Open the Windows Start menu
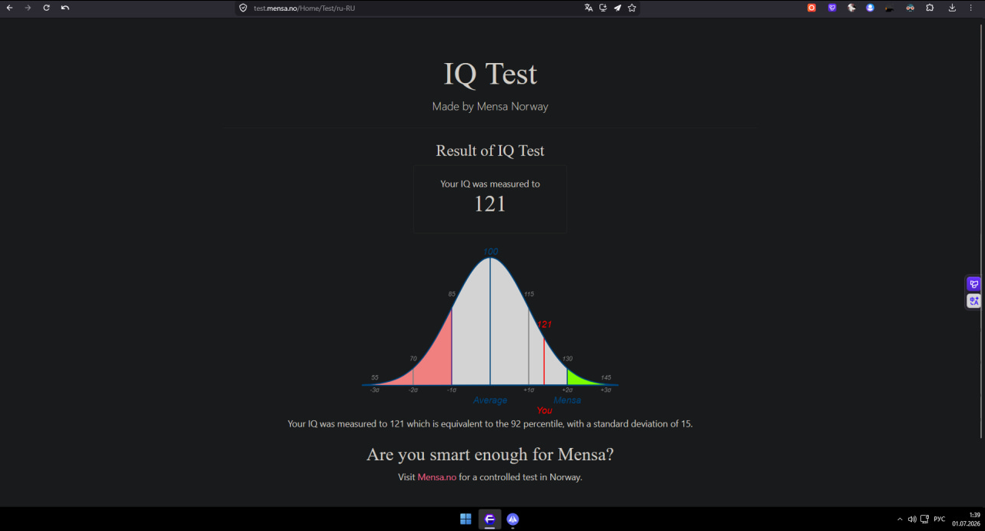The width and height of the screenshot is (985, 531). point(466,519)
